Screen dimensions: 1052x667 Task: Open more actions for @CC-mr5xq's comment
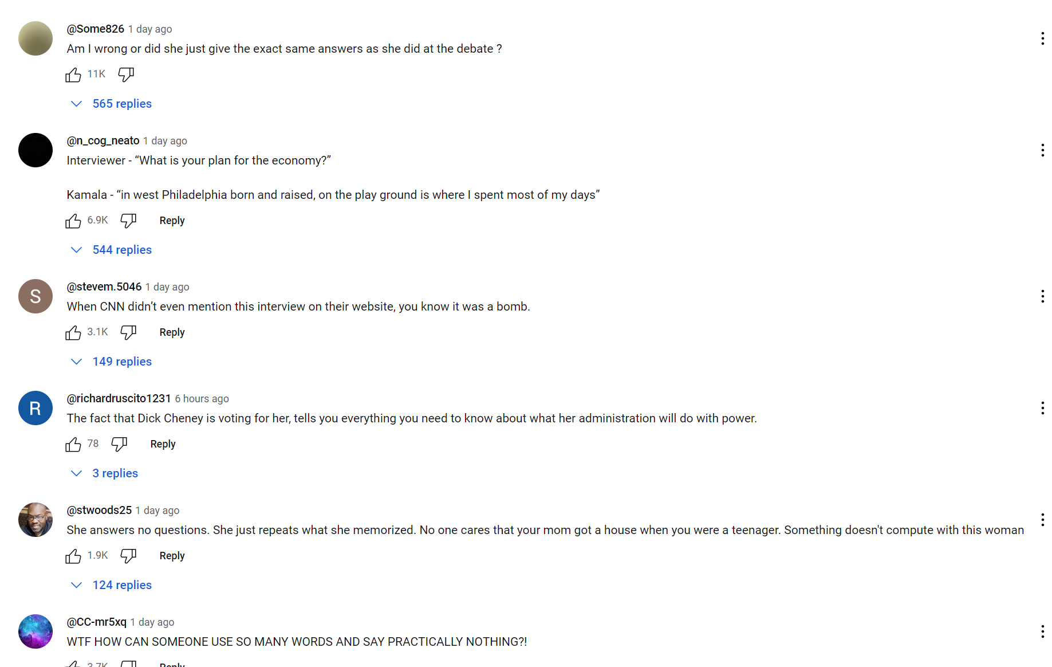click(x=1042, y=631)
